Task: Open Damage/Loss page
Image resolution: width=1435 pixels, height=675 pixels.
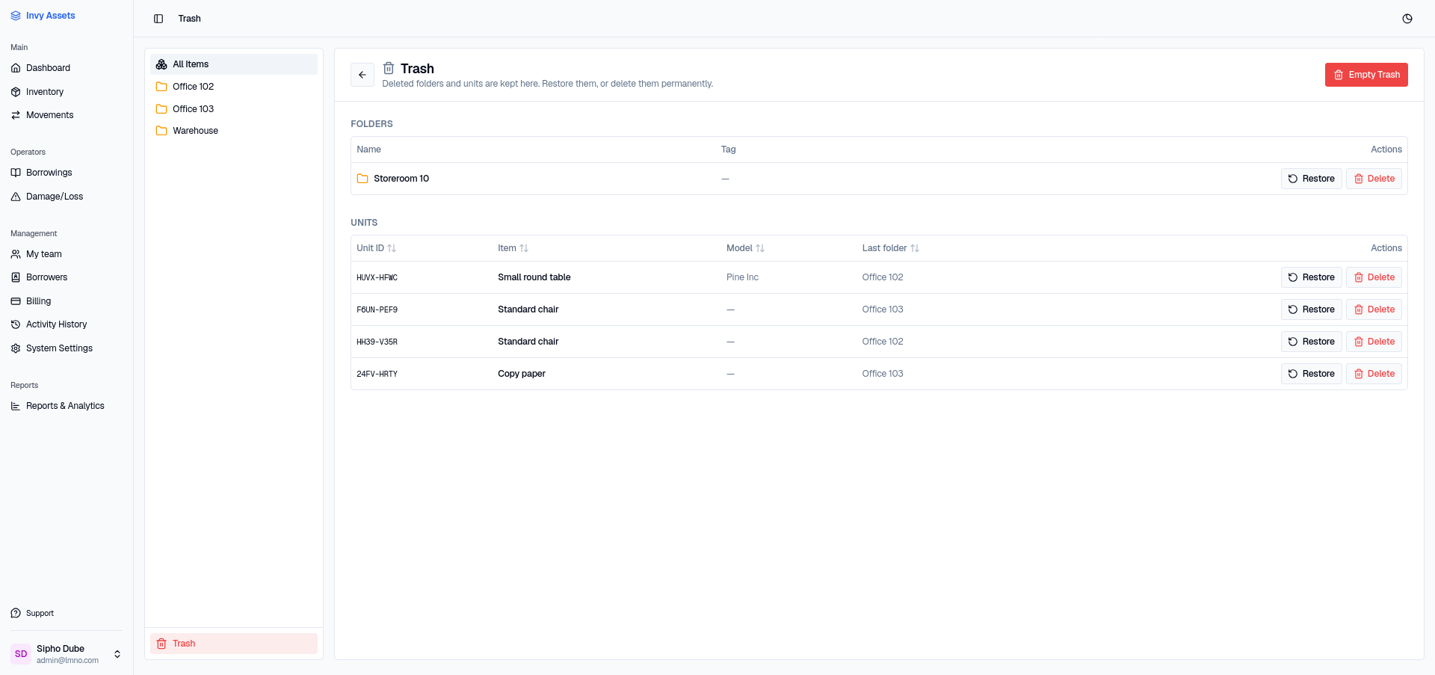Action: (67, 197)
